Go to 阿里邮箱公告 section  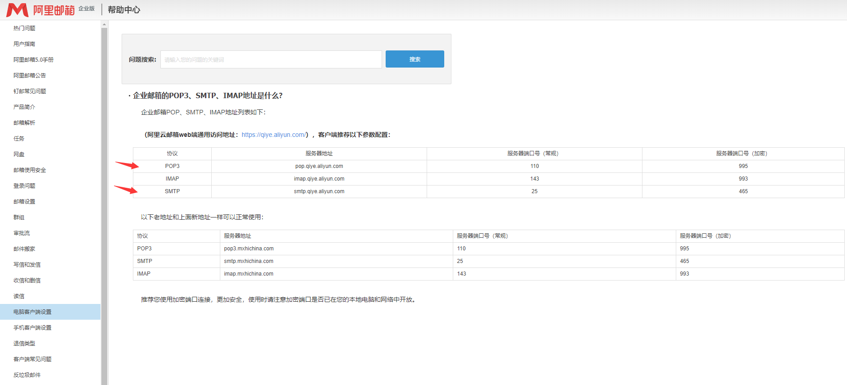click(30, 75)
